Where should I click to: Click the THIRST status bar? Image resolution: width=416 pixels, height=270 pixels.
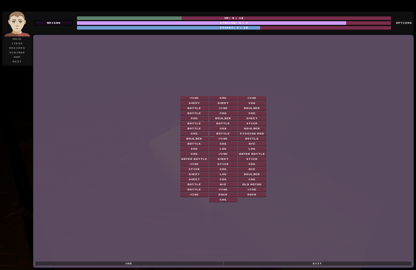coord(234,28)
